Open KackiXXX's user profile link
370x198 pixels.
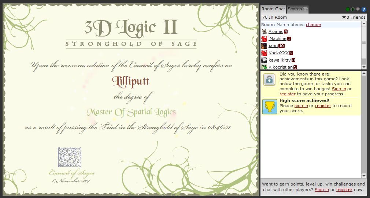click(x=278, y=53)
